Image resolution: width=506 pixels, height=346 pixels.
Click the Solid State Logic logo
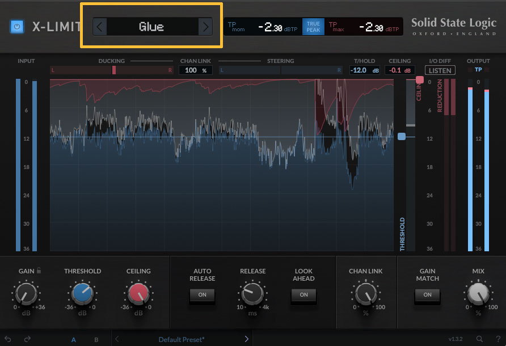click(x=454, y=27)
